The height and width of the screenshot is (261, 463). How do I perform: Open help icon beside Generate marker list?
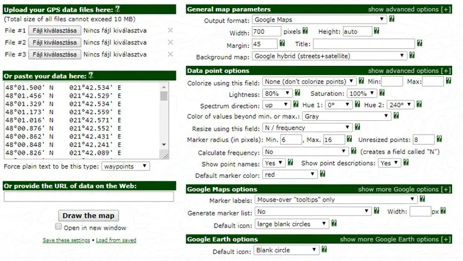click(376, 211)
